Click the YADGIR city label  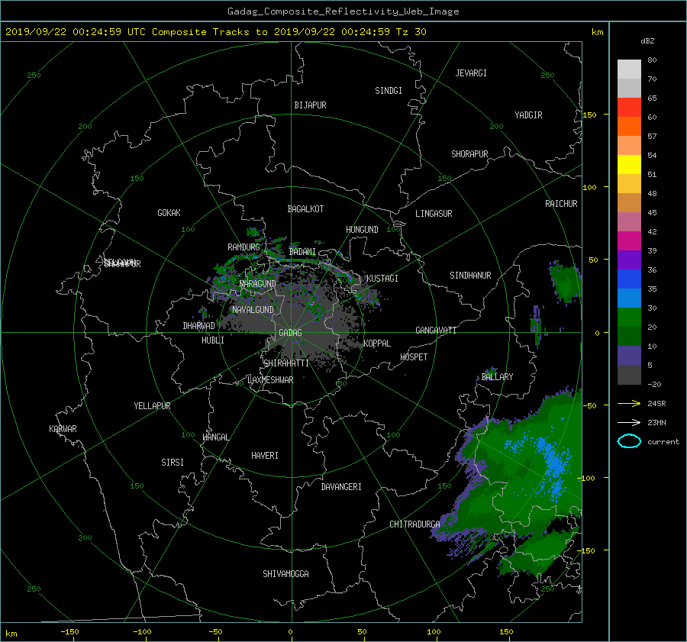(x=528, y=115)
